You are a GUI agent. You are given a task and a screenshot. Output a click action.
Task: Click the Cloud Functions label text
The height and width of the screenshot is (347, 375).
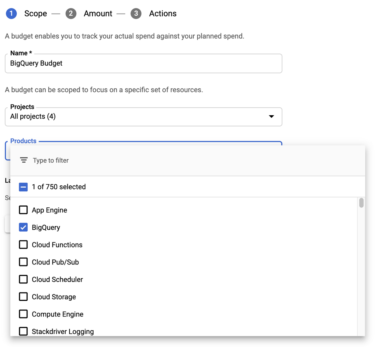pos(57,245)
